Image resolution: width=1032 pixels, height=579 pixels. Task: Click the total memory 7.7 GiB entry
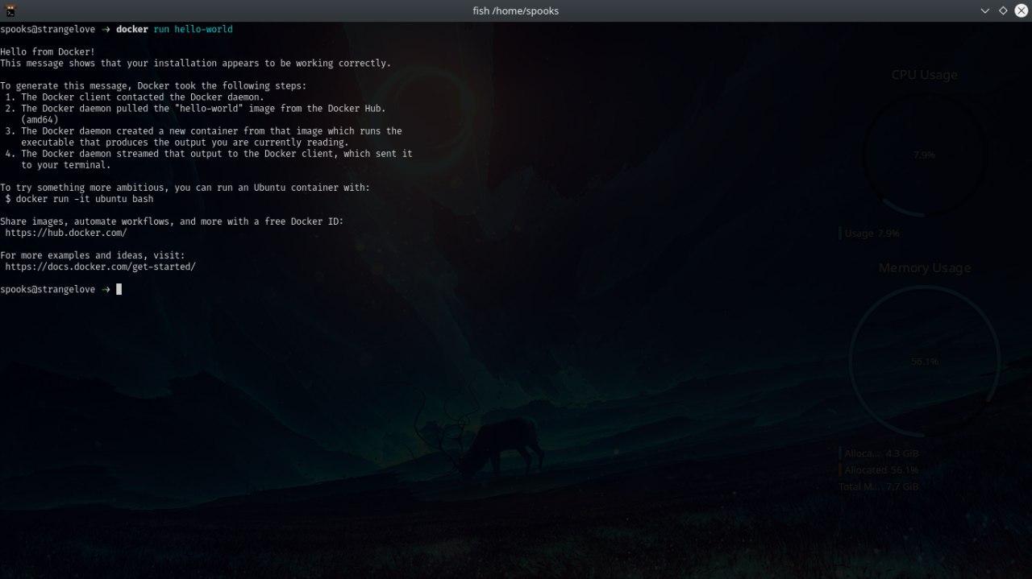click(879, 486)
